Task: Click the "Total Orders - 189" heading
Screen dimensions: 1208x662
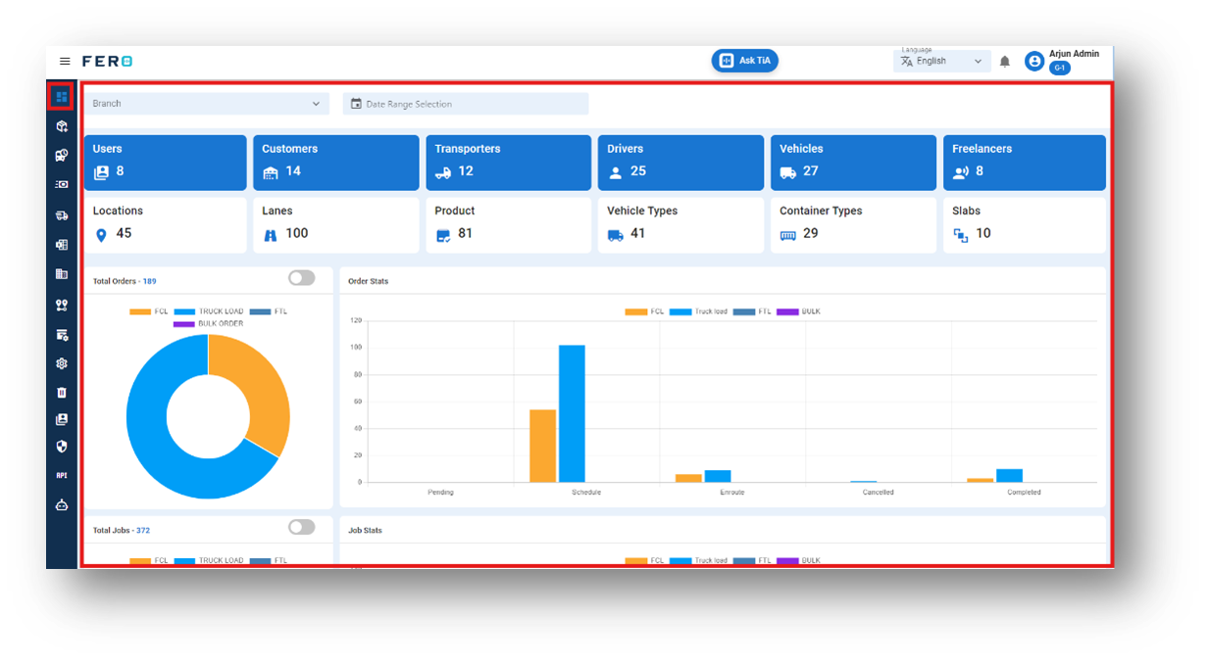Action: point(125,281)
